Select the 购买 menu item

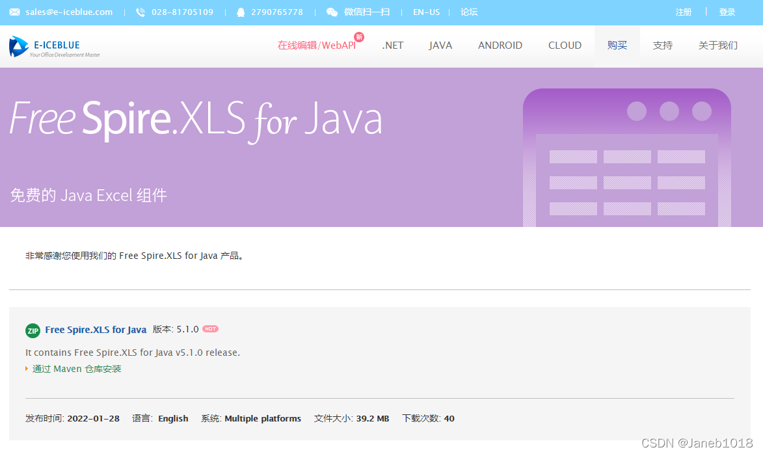click(x=617, y=46)
